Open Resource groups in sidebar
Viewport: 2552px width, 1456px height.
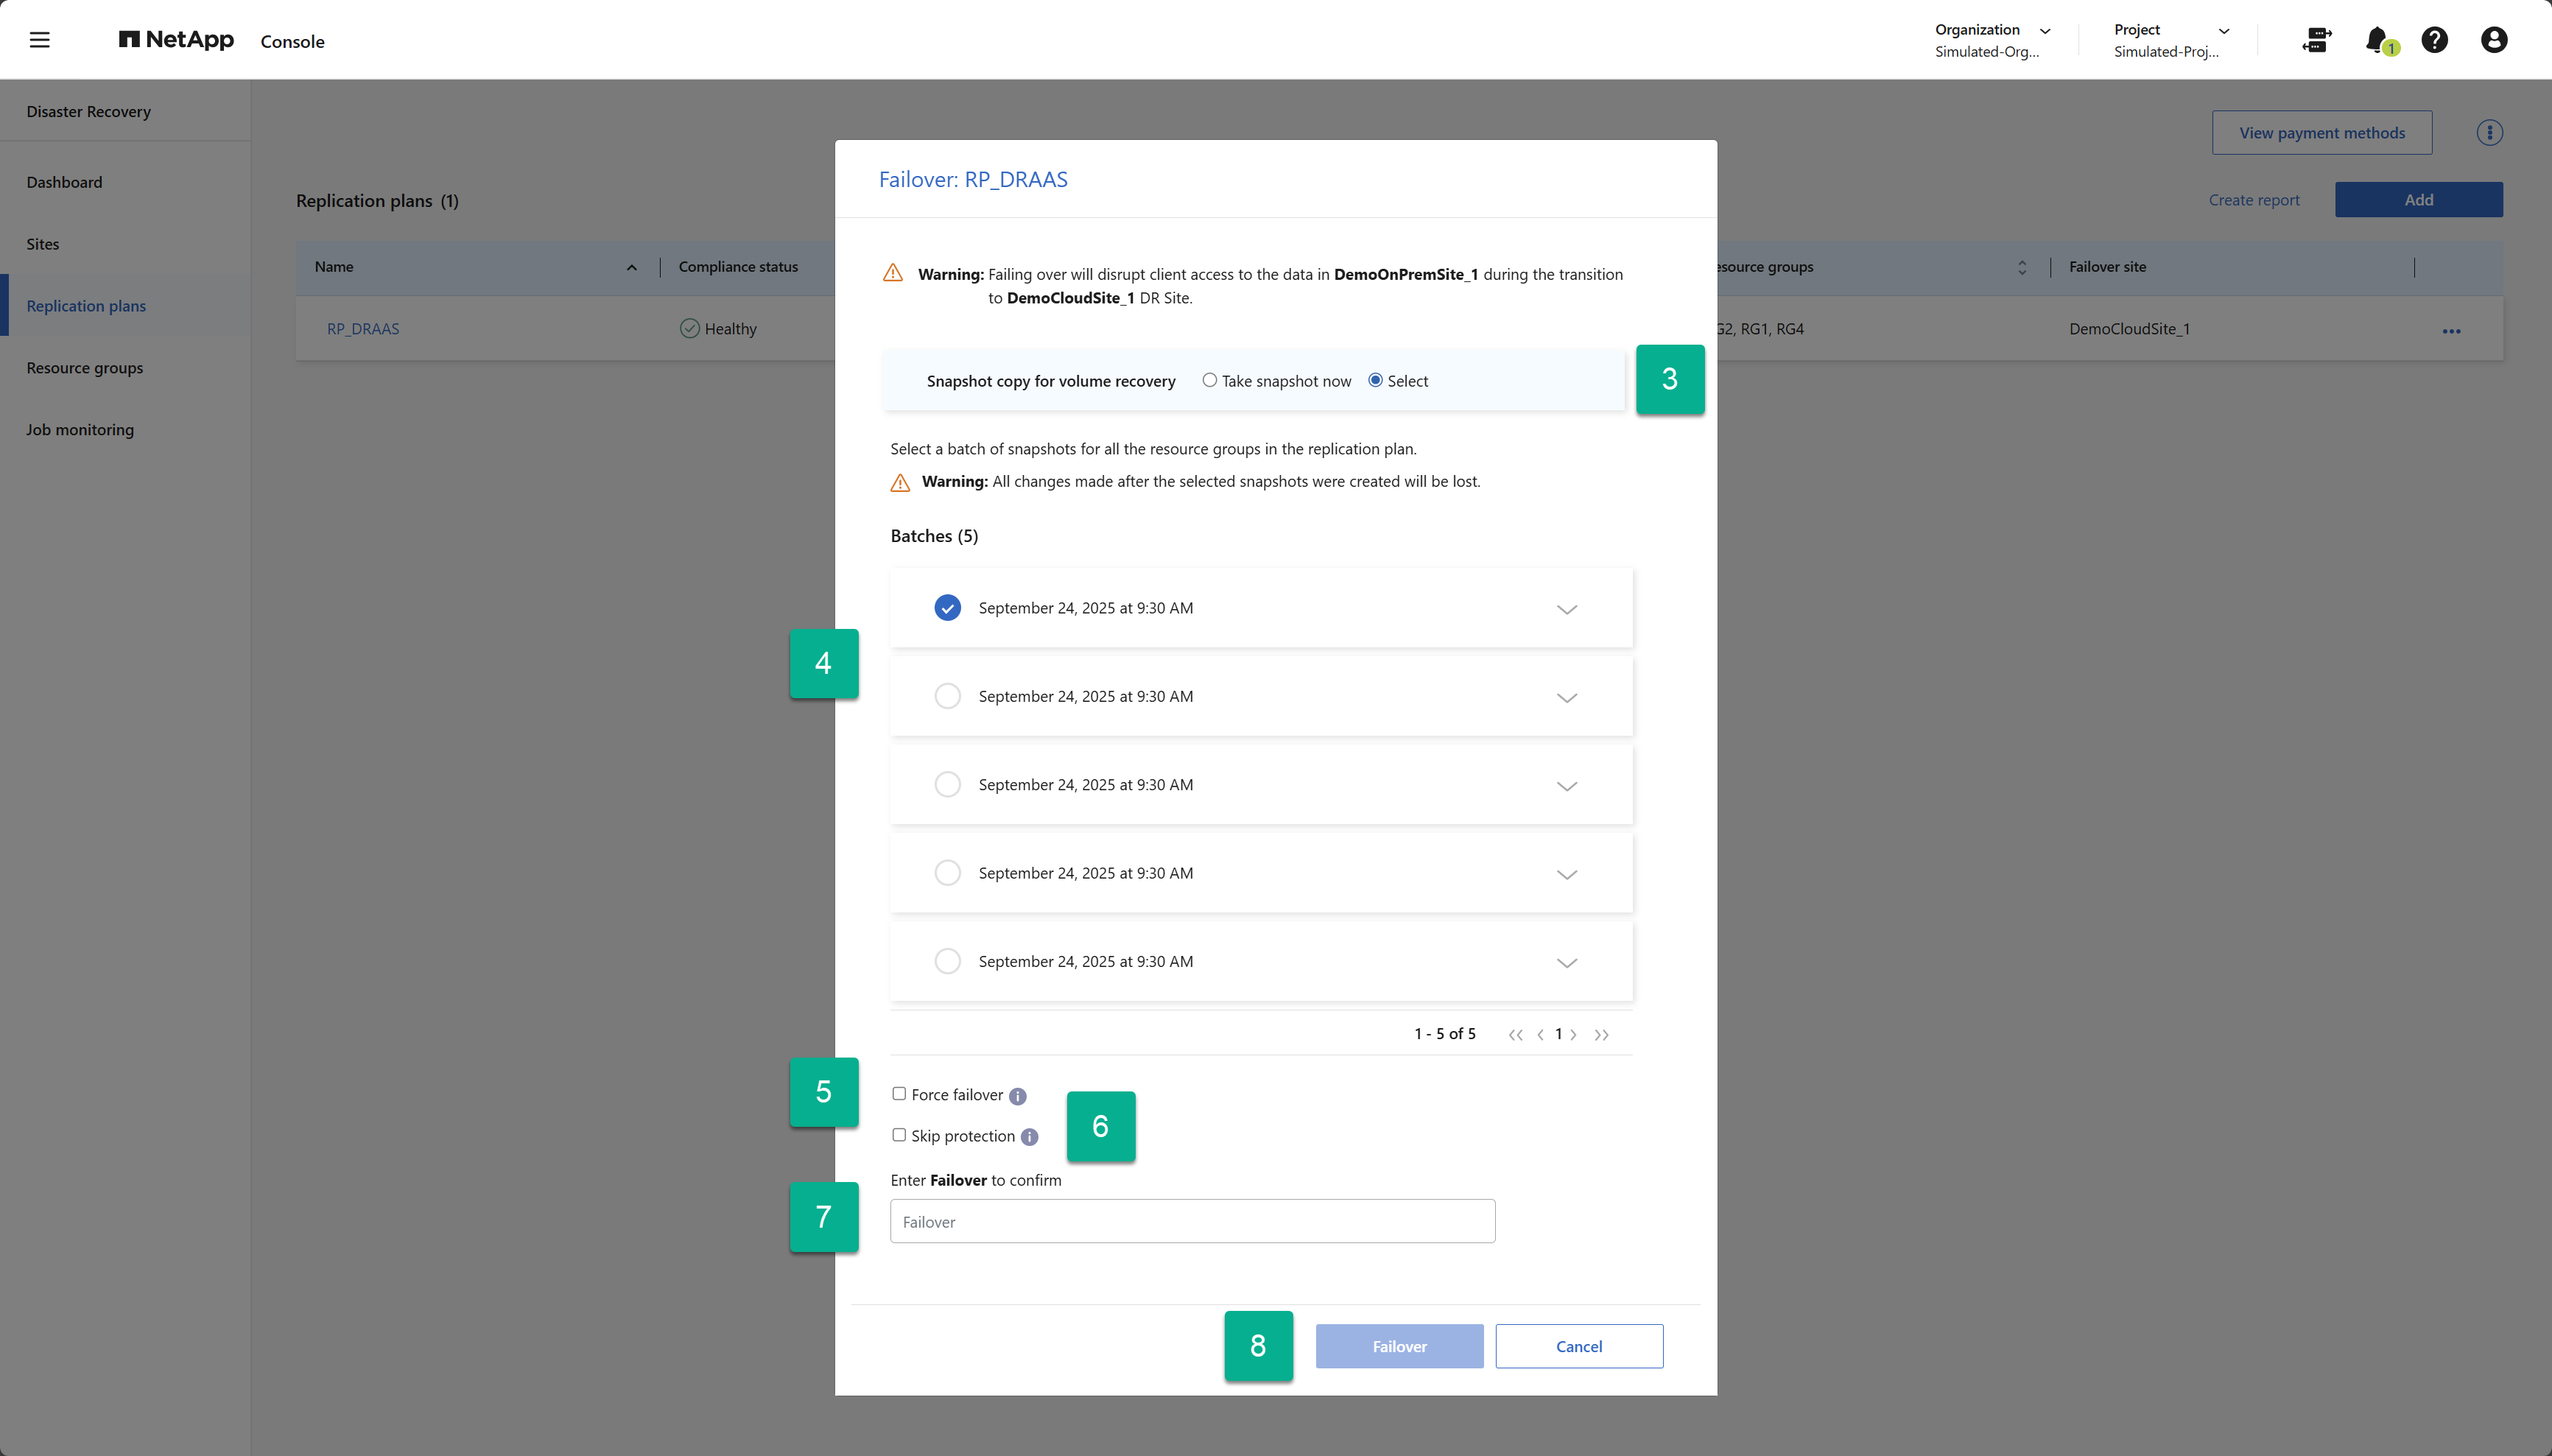click(85, 368)
